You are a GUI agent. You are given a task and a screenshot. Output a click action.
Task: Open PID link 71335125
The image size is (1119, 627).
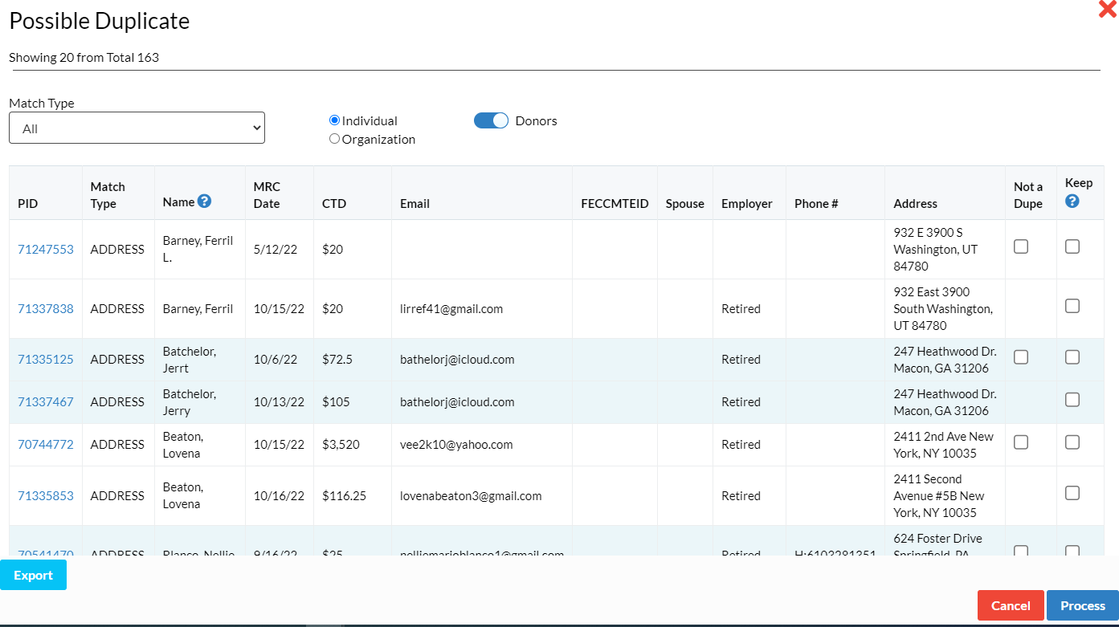point(45,359)
